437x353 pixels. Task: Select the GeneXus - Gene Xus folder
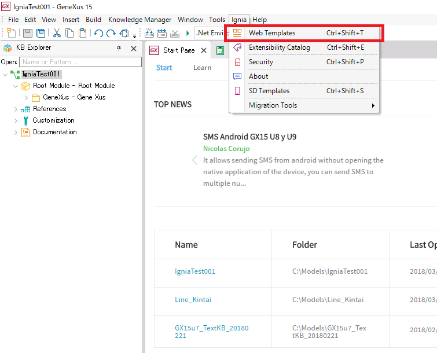pyautogui.click(x=74, y=97)
